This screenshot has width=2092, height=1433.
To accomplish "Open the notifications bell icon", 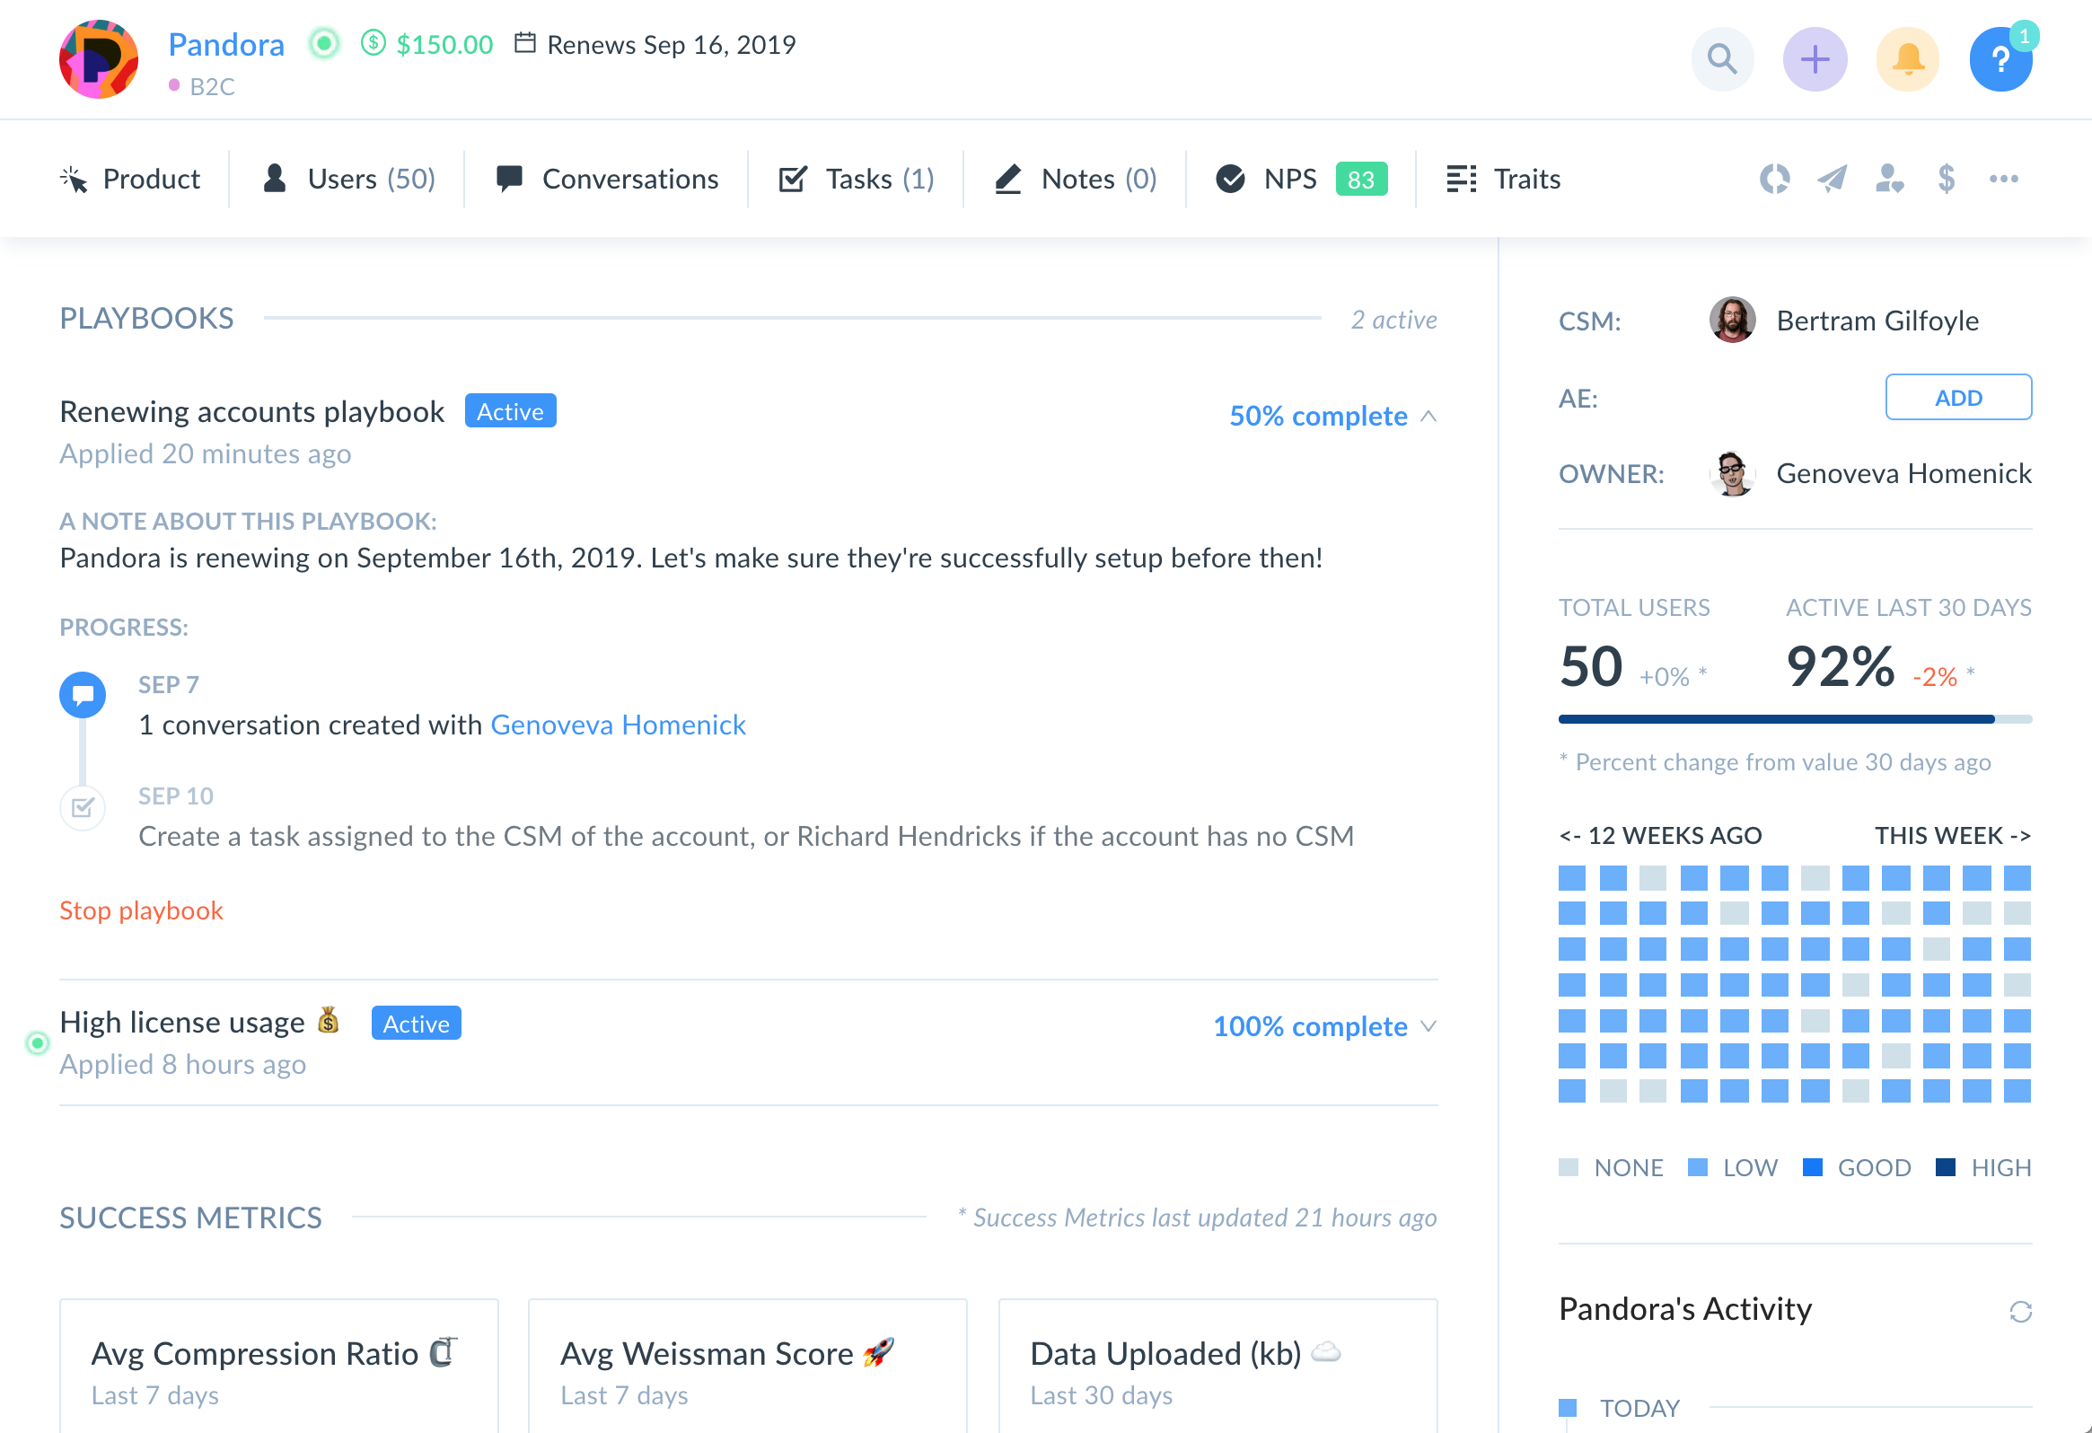I will coord(1906,59).
